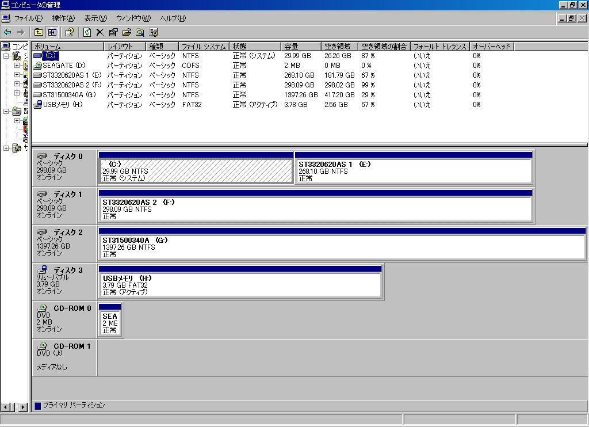Sort by the ファイル システム column header
This screenshot has width=589, height=427.
click(x=204, y=47)
